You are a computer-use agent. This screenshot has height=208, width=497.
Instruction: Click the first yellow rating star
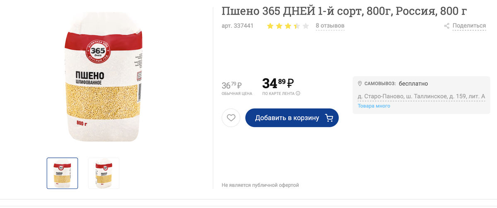(270, 26)
